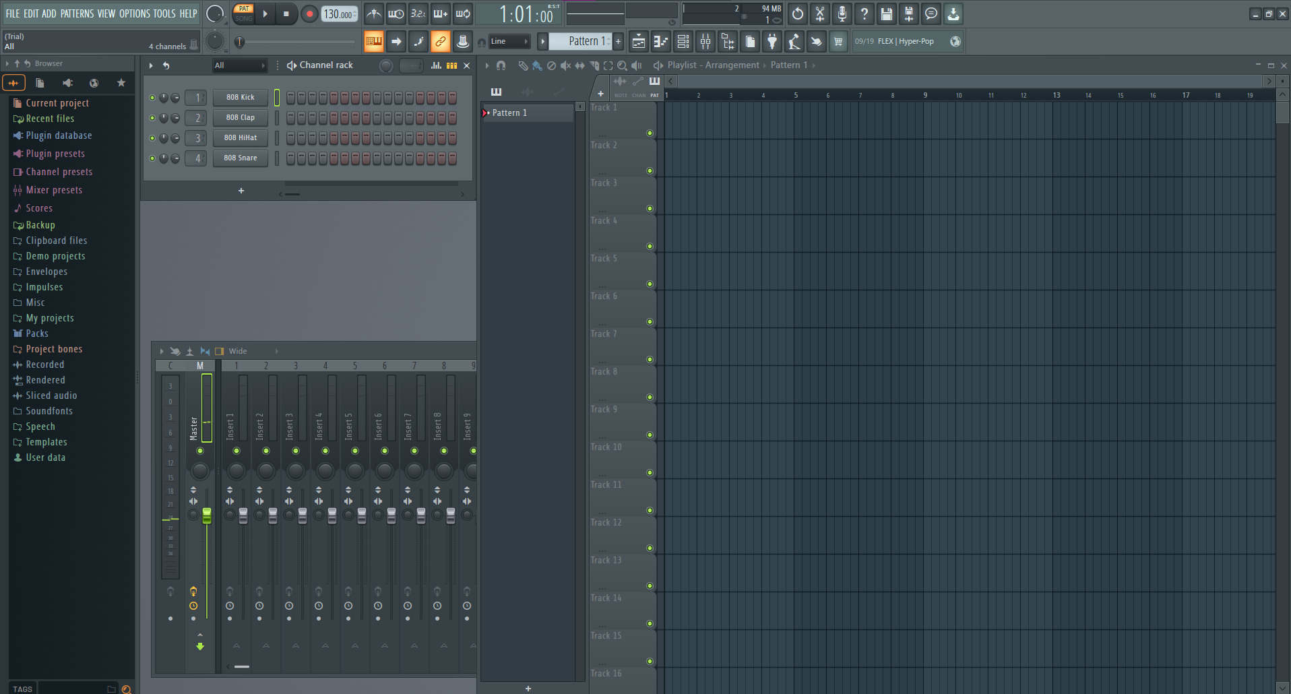Open the export download icon
1291x694 pixels.
[x=953, y=13]
